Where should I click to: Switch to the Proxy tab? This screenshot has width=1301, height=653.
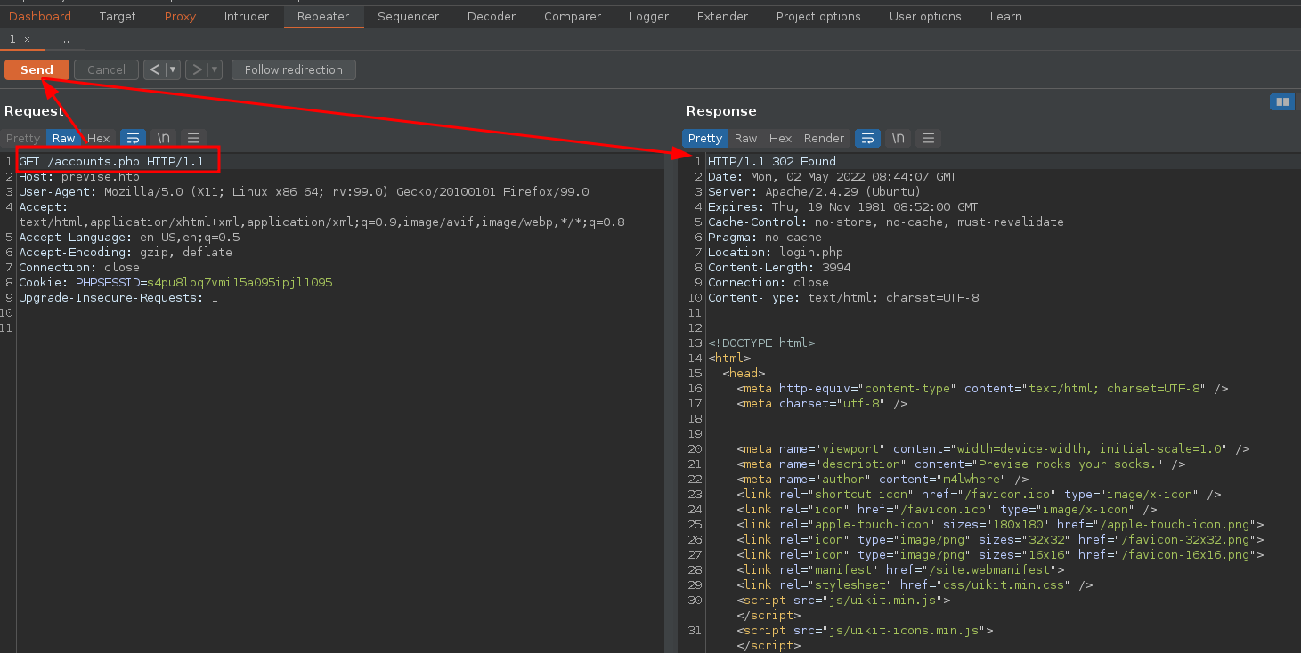pyautogui.click(x=180, y=16)
